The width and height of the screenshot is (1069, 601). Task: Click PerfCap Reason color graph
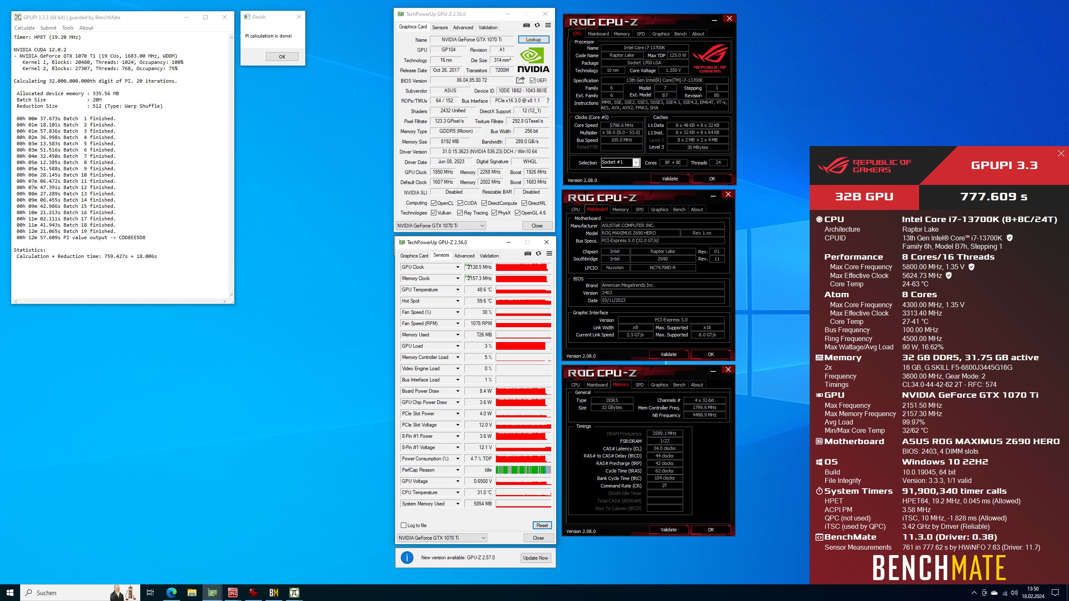524,470
